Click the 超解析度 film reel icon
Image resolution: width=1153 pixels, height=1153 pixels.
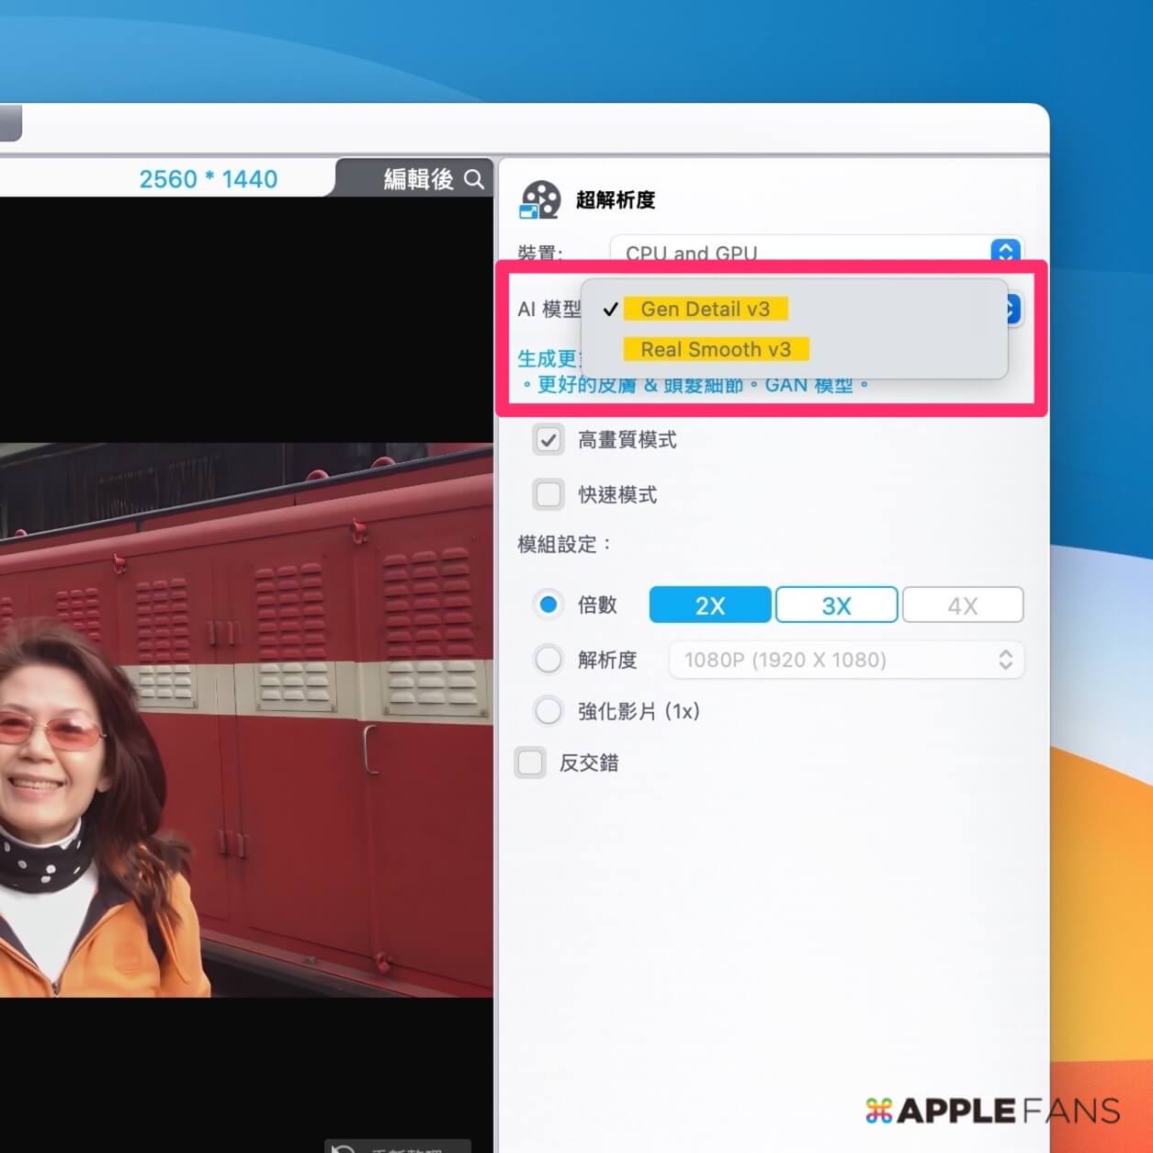[539, 199]
